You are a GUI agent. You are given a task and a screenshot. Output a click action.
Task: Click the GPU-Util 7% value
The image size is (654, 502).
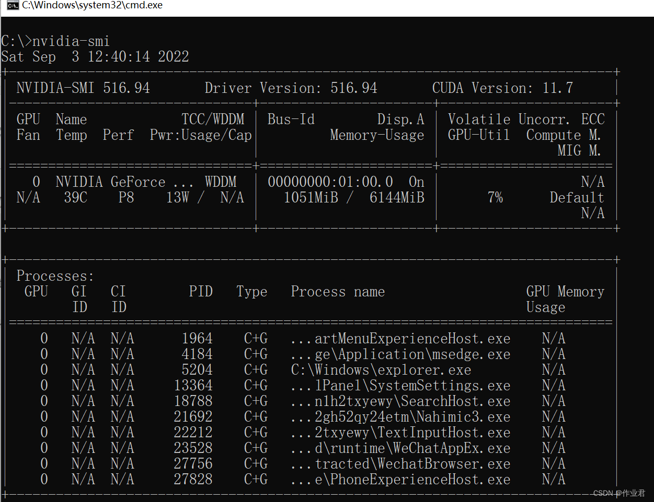coord(495,197)
